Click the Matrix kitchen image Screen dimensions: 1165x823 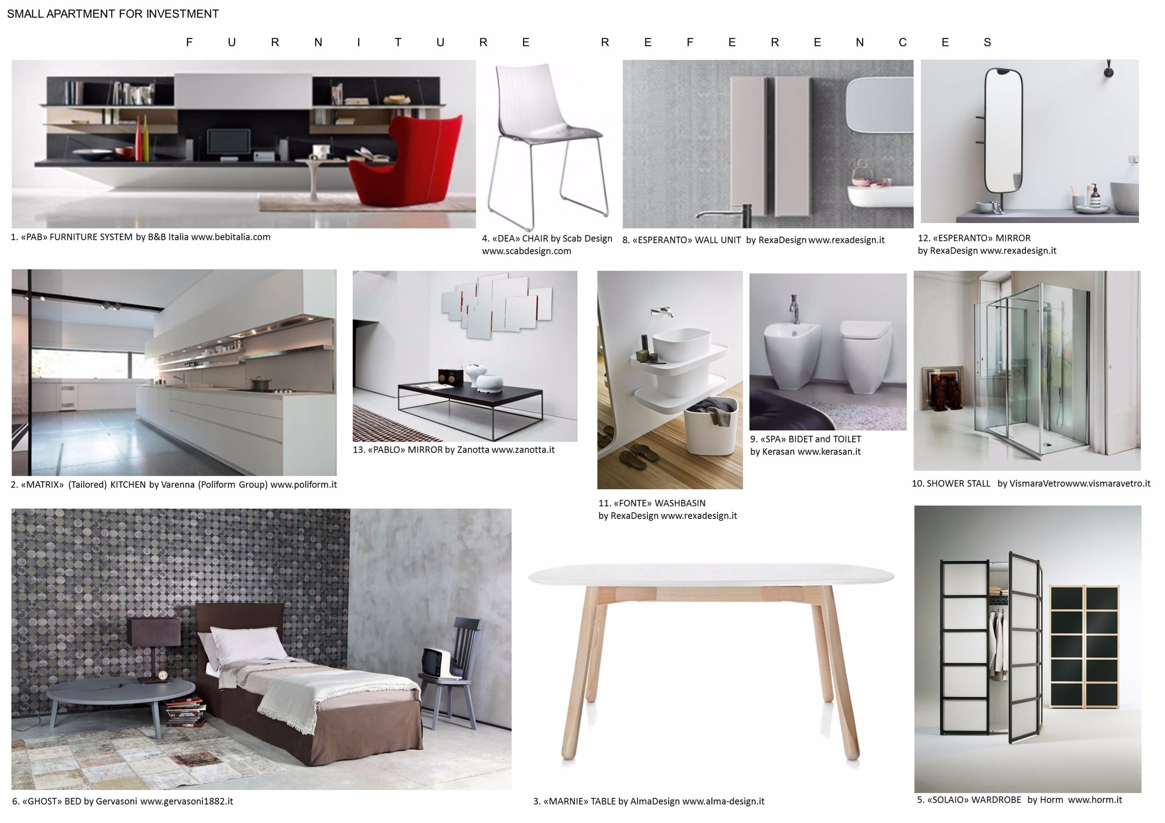coord(174,372)
